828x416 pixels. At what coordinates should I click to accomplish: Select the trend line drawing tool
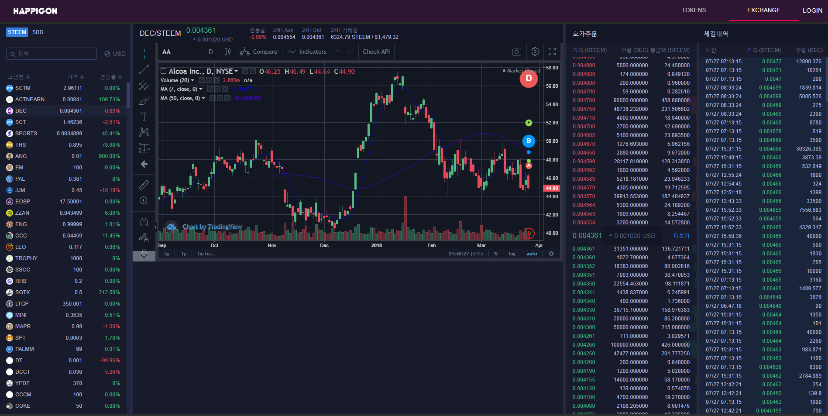click(144, 69)
